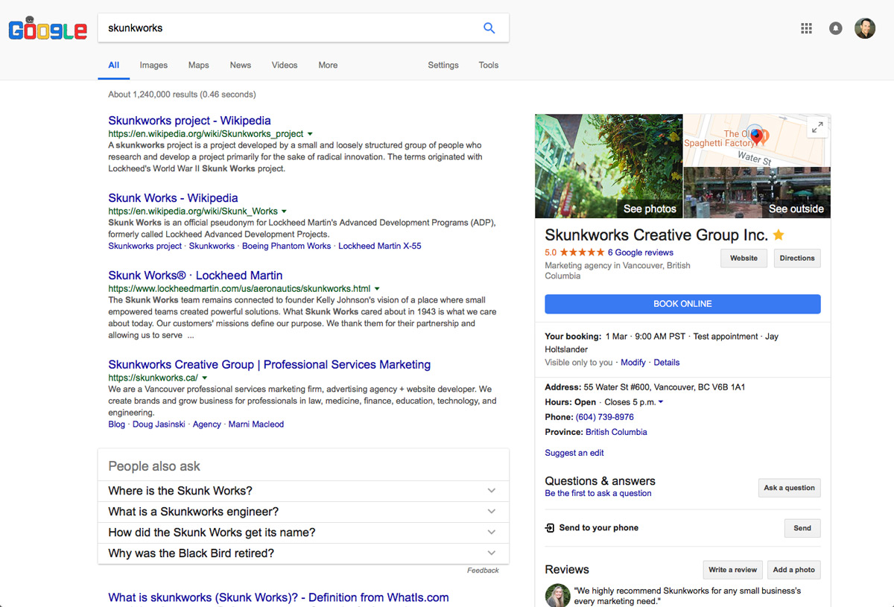894x607 pixels.
Task: Expand "Why was the Black Bird retired?"
Action: [x=303, y=553]
